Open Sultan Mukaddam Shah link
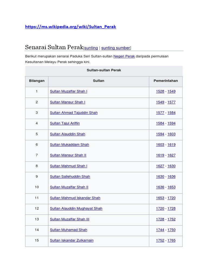 (x=69, y=144)
